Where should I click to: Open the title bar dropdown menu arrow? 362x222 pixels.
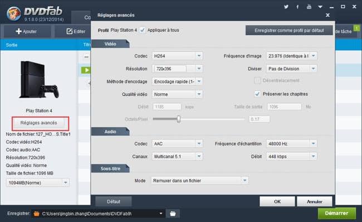[x=320, y=7]
